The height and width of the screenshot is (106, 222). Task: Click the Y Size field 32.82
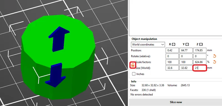186,68
